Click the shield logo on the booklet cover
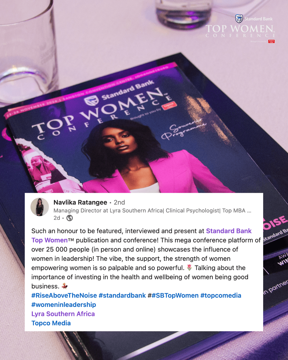Image resolution: width=288 pixels, height=360 pixels. pyautogui.click(x=92, y=101)
